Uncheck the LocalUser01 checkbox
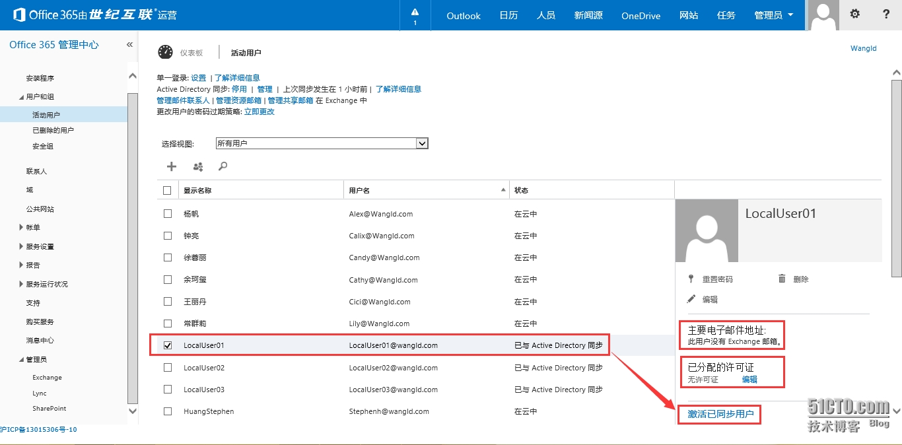The height and width of the screenshot is (445, 902). [x=168, y=345]
